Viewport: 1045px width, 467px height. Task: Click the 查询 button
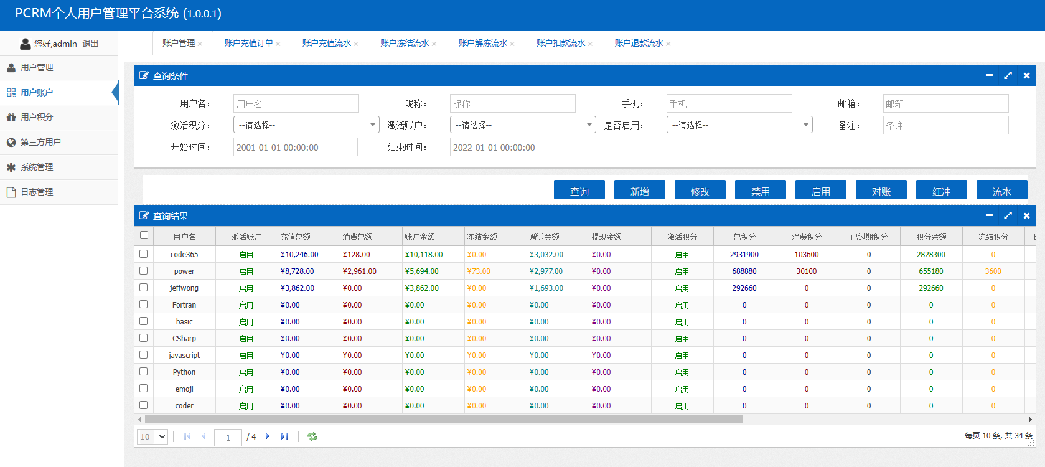pyautogui.click(x=579, y=191)
